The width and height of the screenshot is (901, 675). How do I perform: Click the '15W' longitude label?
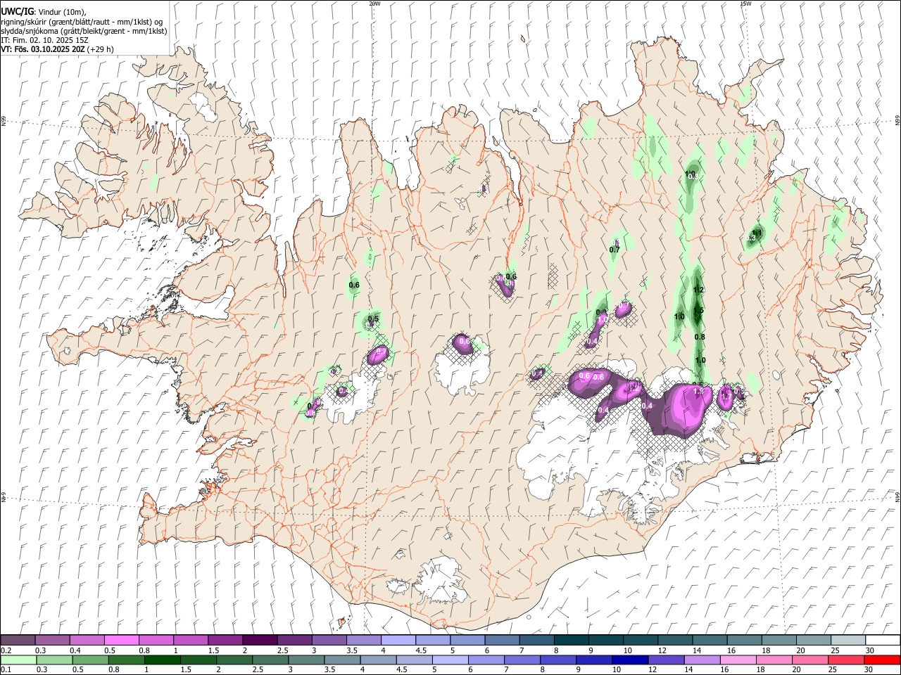(745, 4)
